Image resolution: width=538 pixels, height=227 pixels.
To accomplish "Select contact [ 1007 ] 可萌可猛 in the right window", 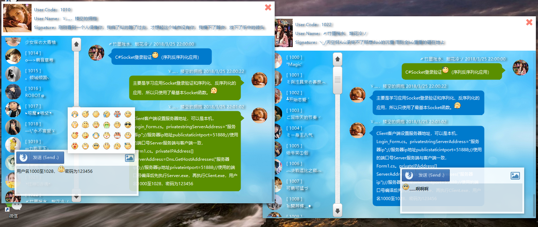I will [303, 185].
